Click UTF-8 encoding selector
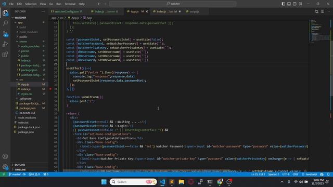Viewport: 333px width, 187px height. [286, 175]
